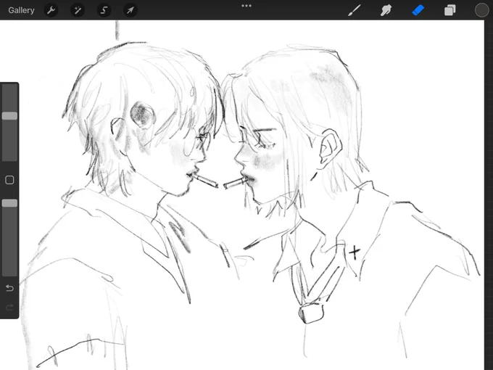Activate the Transform arrow tool
The image size is (493, 370).
pyautogui.click(x=130, y=10)
